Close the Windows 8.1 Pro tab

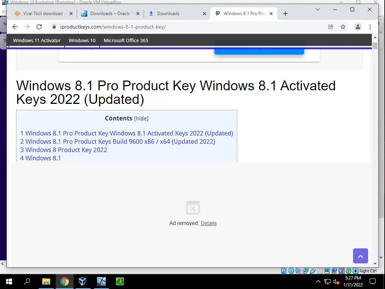(x=271, y=14)
